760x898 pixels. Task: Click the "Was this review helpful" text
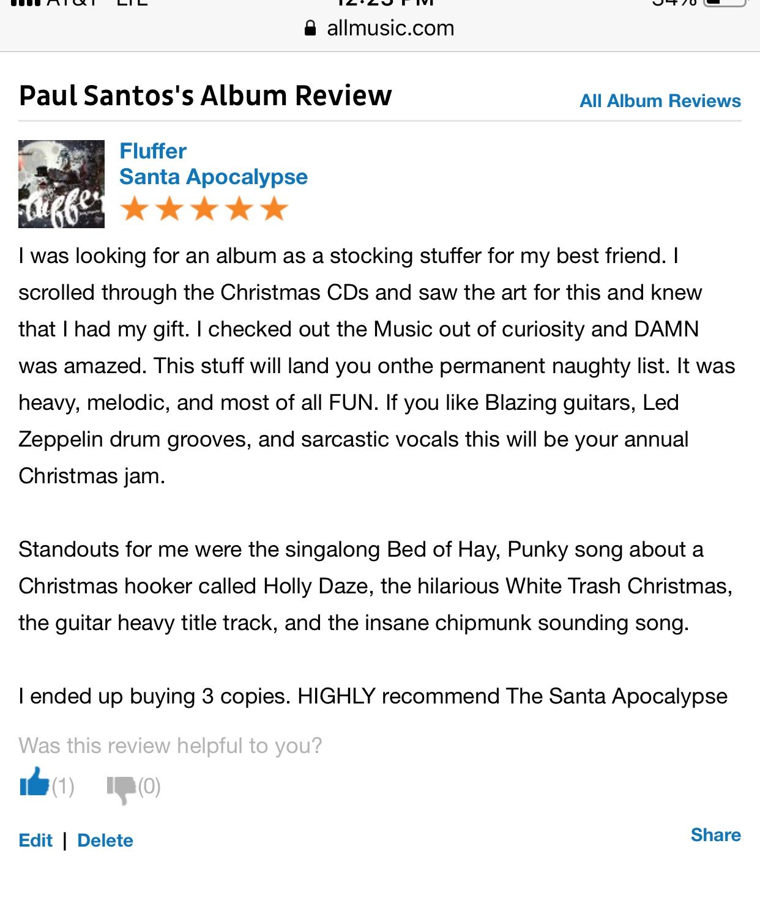(170, 746)
